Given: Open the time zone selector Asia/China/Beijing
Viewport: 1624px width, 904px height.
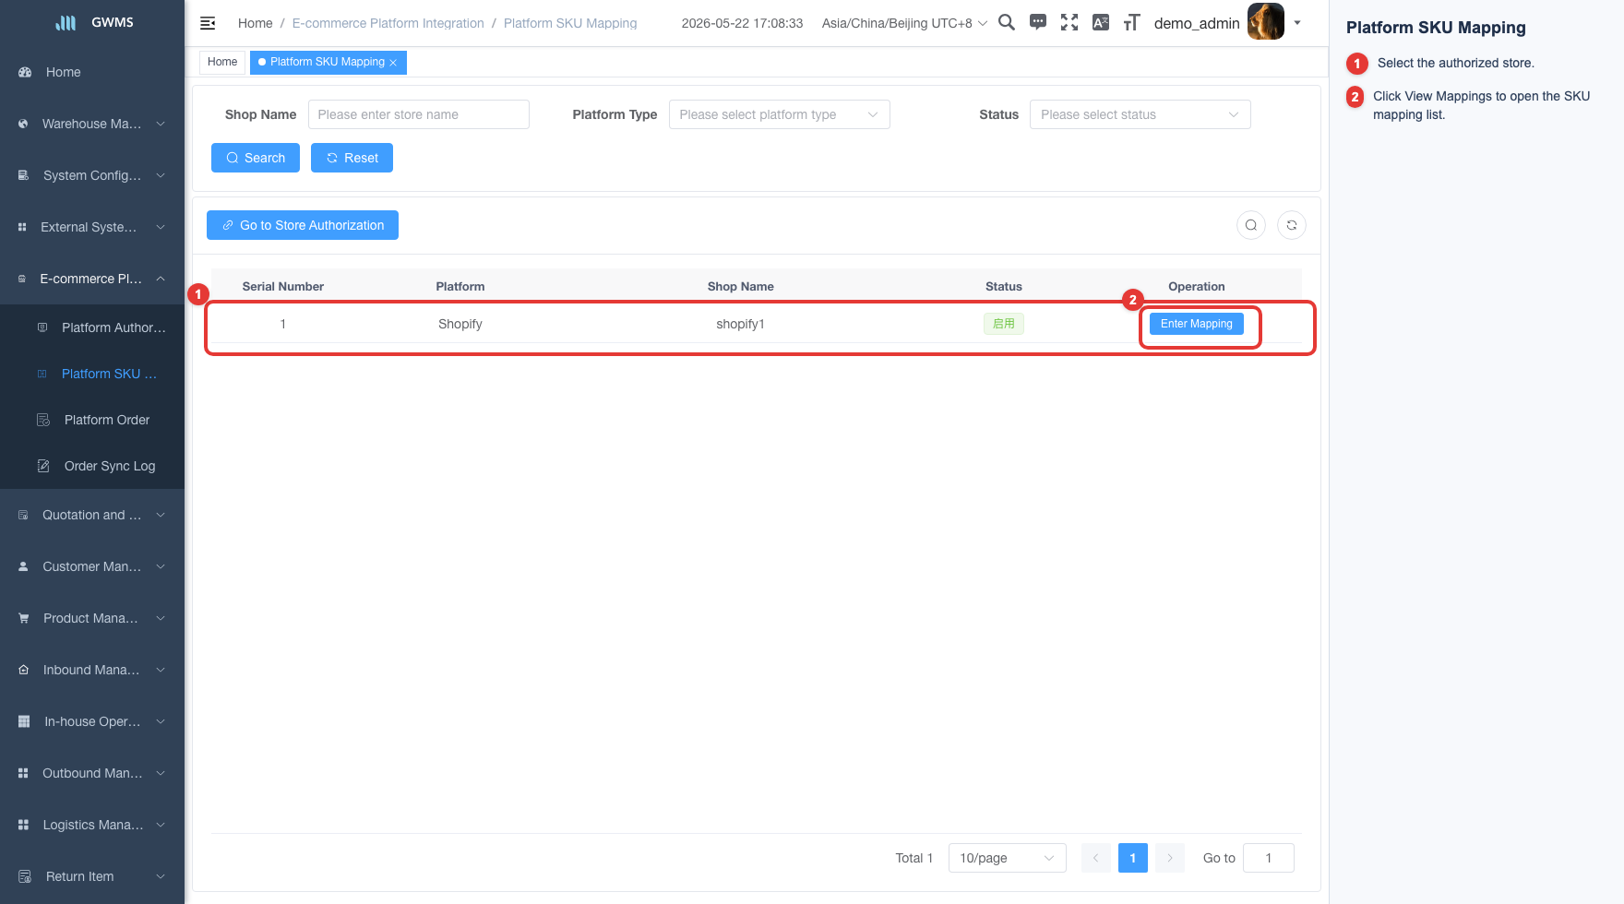Looking at the screenshot, I should (904, 23).
